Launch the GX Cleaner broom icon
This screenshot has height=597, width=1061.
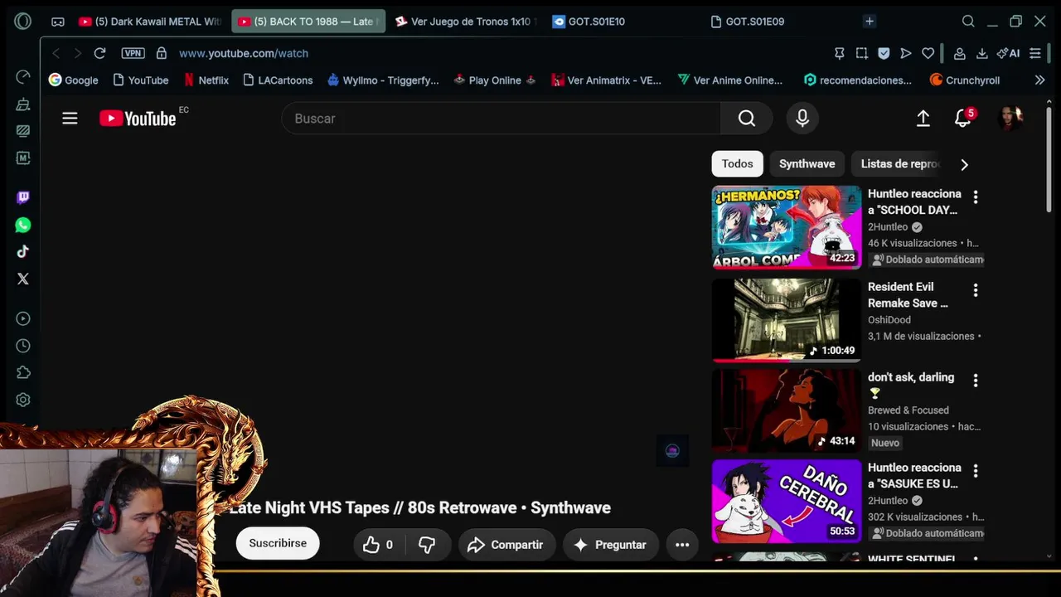point(23,104)
